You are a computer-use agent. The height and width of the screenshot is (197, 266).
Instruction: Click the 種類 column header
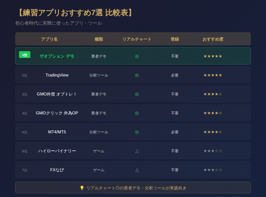[x=99, y=39]
